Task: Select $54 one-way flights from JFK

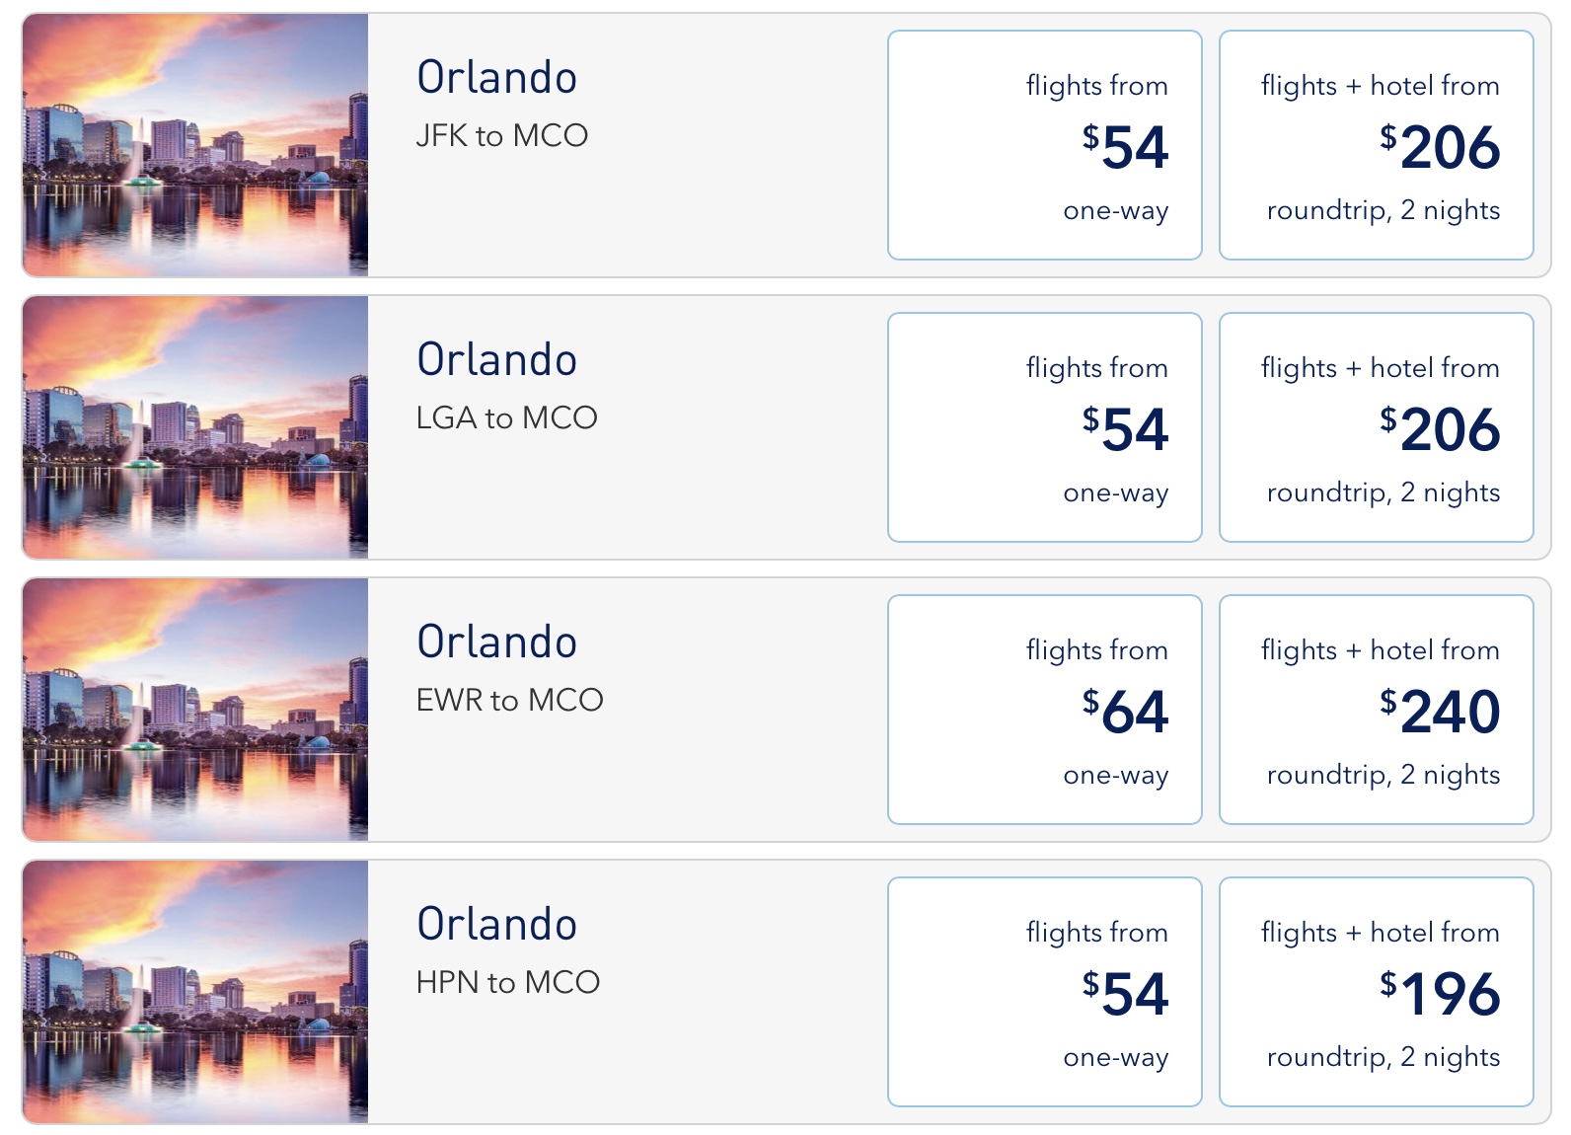Action: coord(1044,145)
